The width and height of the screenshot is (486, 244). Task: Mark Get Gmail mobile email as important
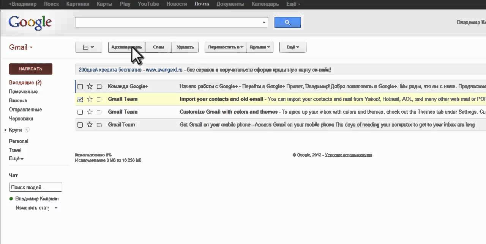[x=99, y=125]
